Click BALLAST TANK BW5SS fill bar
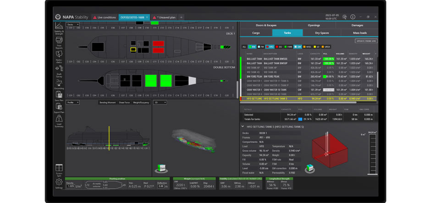This screenshot has width=431, height=203. pos(328,59)
